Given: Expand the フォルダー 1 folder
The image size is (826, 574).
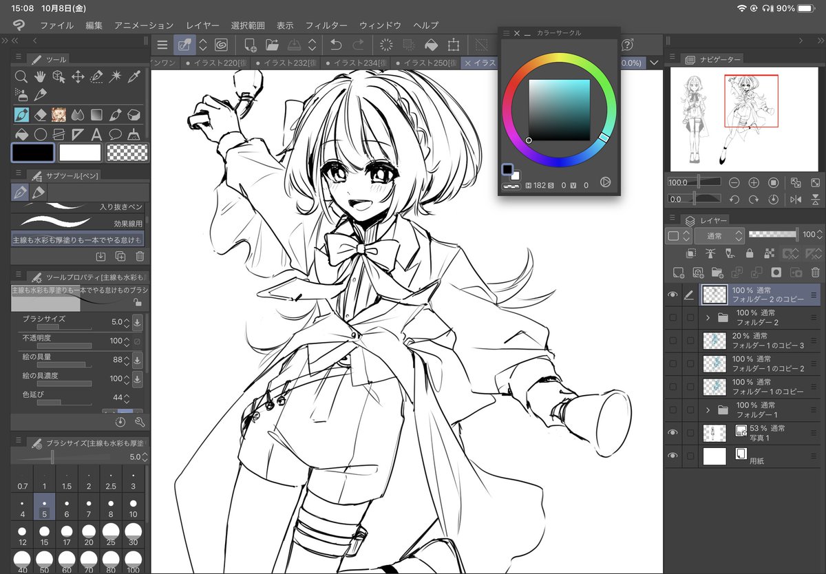Looking at the screenshot, I should [708, 410].
